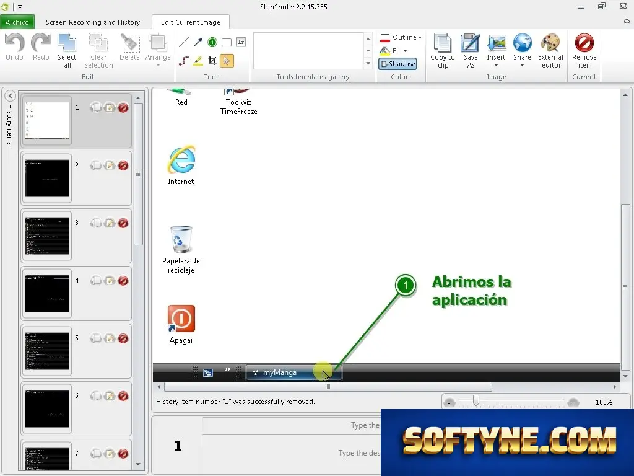
Task: Click Remove item in Current group
Action: coord(584,51)
